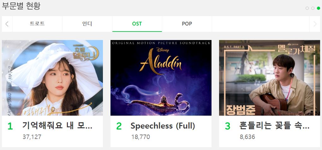Click song title 흔들리는 꽃들 속...
Screen dimensions: 322x150
(x=274, y=125)
